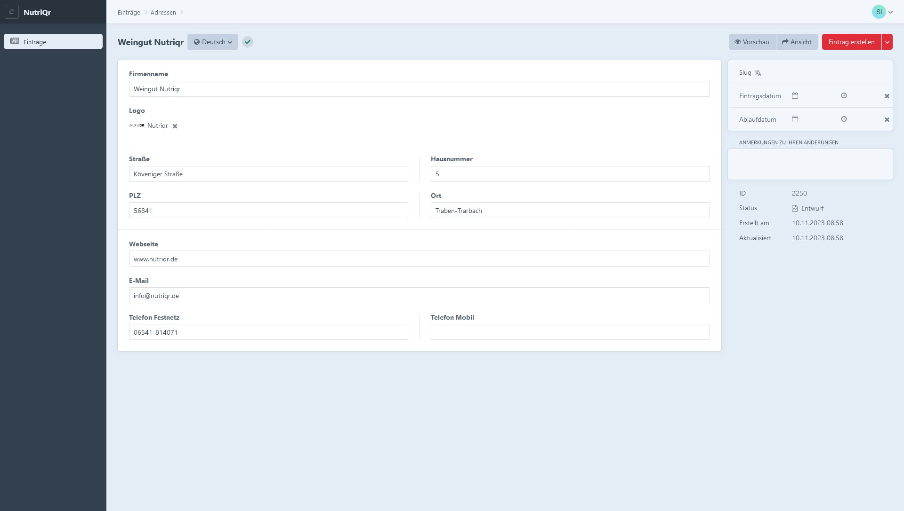Expand the arrow next to Eintrag erstellen
The image size is (904, 511).
(x=887, y=42)
